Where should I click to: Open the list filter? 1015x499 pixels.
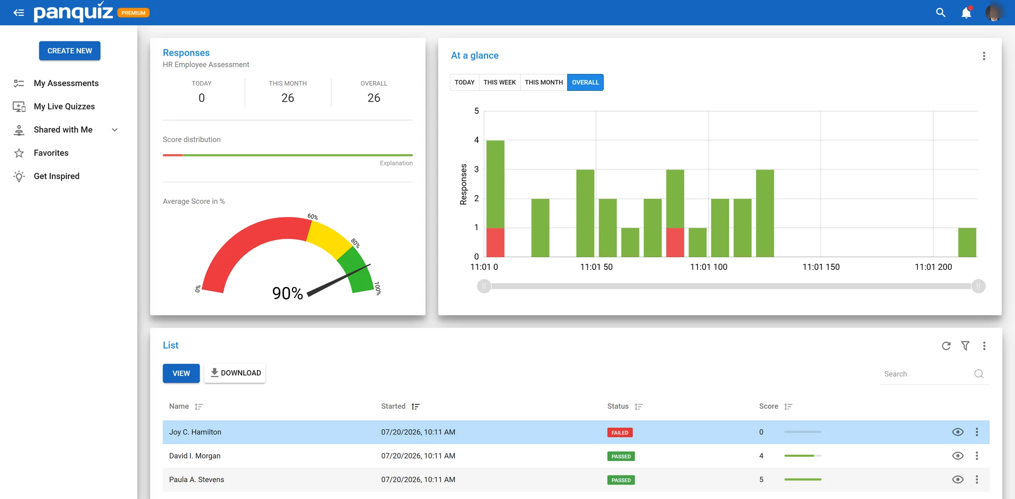(966, 346)
